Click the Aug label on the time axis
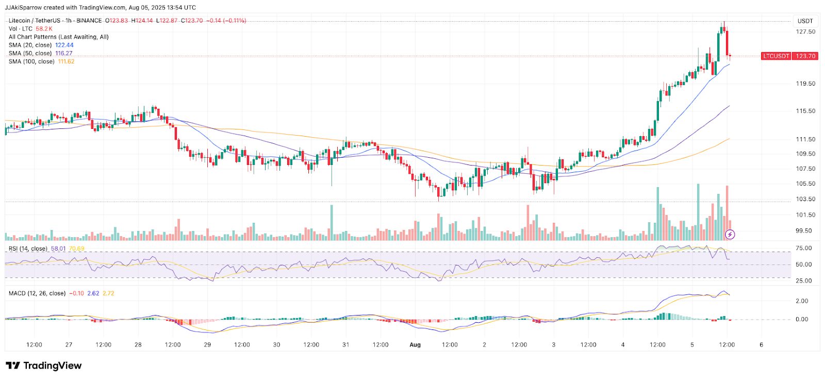 415,345
